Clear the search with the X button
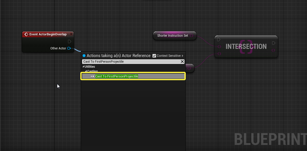Screen dimensions: 307x151 coord(182,61)
